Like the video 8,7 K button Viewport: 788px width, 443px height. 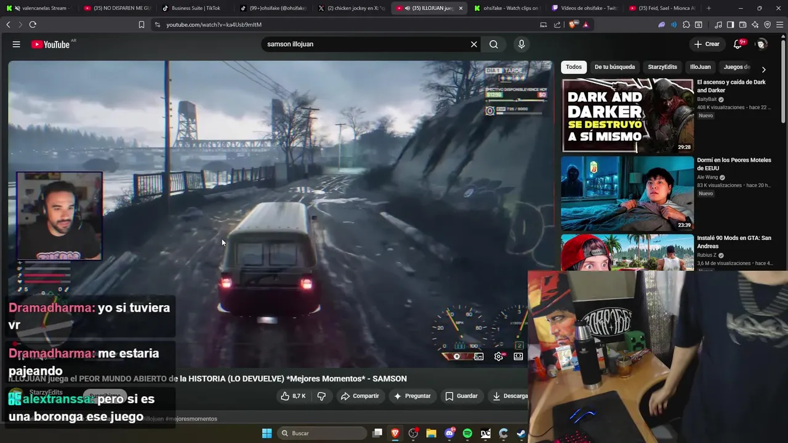tap(293, 396)
